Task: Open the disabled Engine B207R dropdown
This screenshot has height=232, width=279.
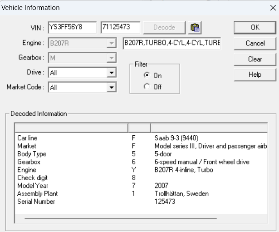Action: click(112, 43)
